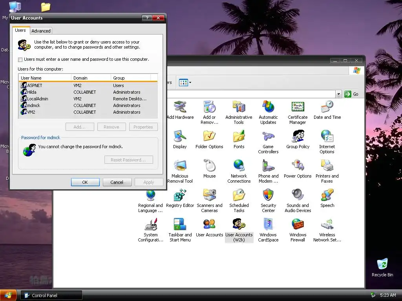Viewport: 402px width, 301px height.
Task: Open Printers and Faxes icon
Action: [x=327, y=172]
